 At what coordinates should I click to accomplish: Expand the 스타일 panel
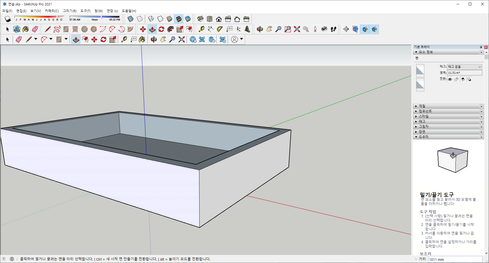pyautogui.click(x=448, y=116)
